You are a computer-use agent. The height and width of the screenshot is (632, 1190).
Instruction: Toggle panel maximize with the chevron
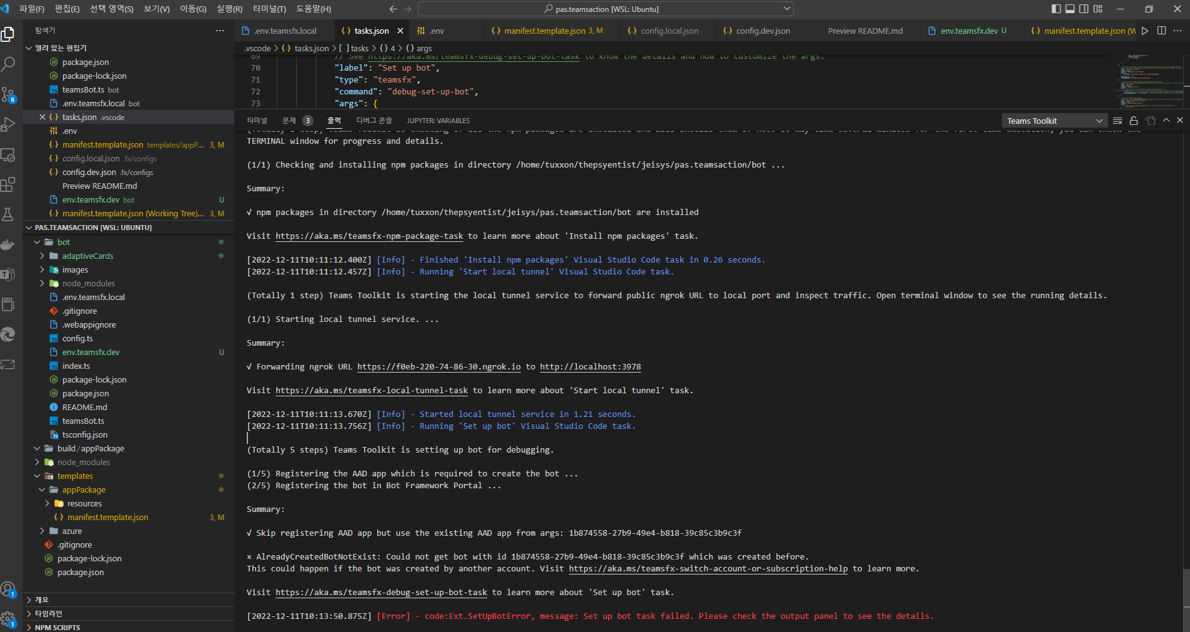click(x=1165, y=120)
